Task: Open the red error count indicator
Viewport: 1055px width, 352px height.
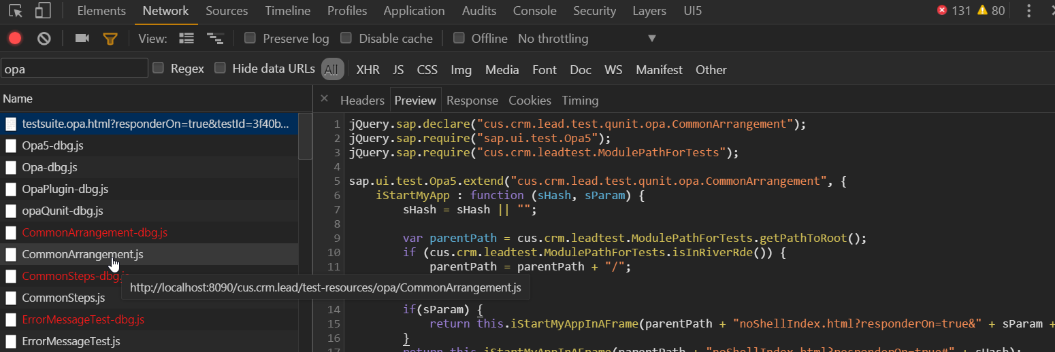Action: click(x=954, y=11)
